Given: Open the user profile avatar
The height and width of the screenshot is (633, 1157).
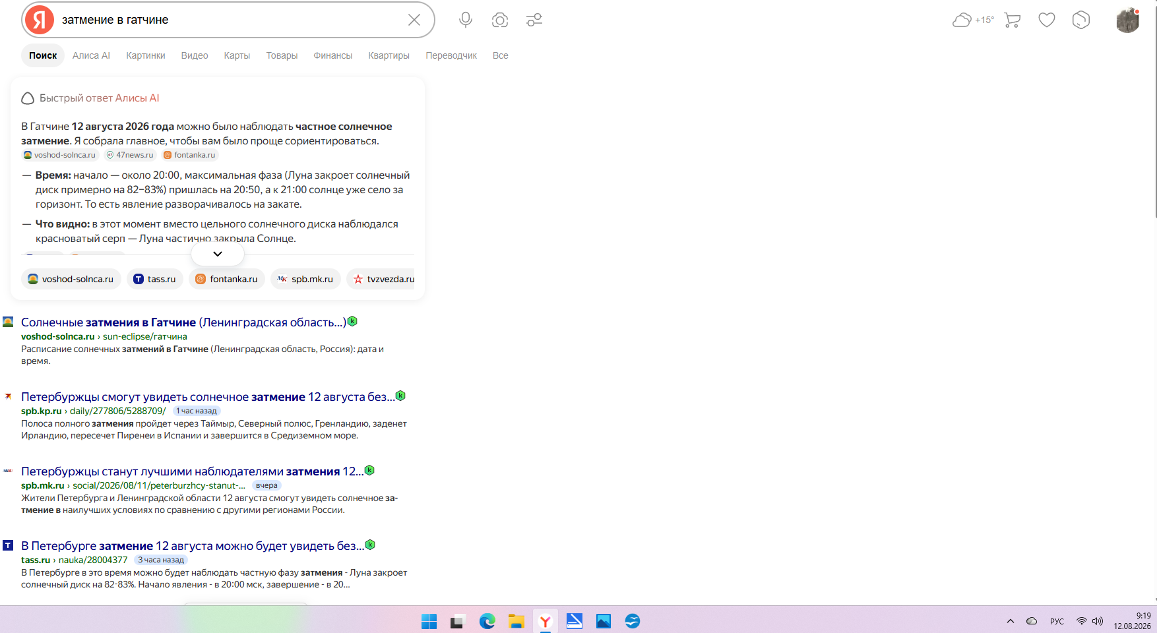Looking at the screenshot, I should click(1128, 20).
